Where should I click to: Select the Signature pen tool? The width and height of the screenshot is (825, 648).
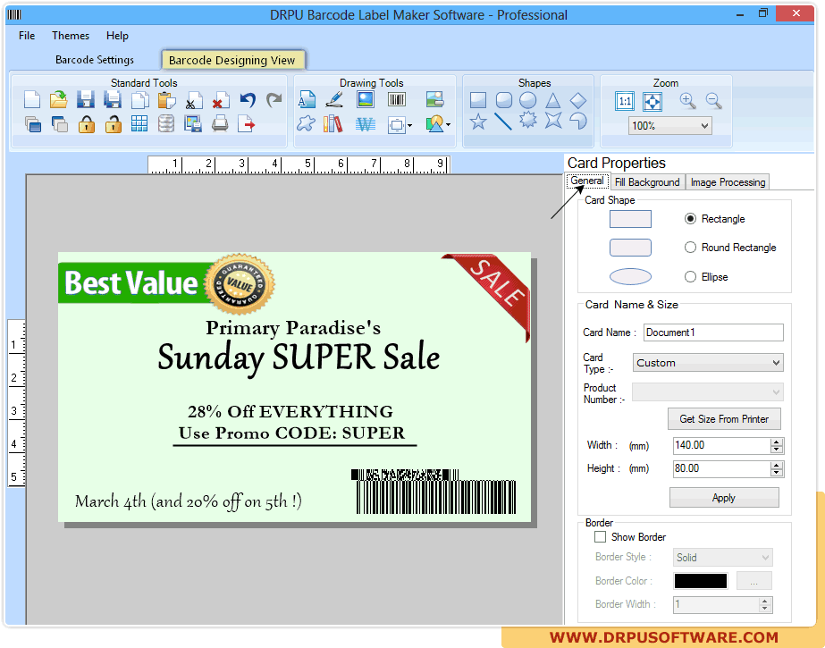pyautogui.click(x=334, y=99)
